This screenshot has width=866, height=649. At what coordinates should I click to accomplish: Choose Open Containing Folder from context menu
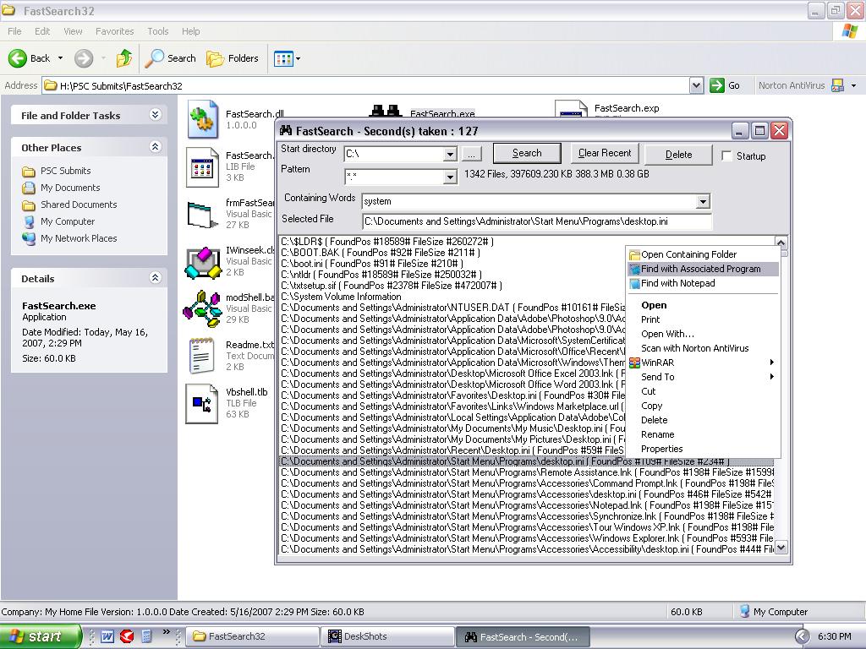[688, 254]
